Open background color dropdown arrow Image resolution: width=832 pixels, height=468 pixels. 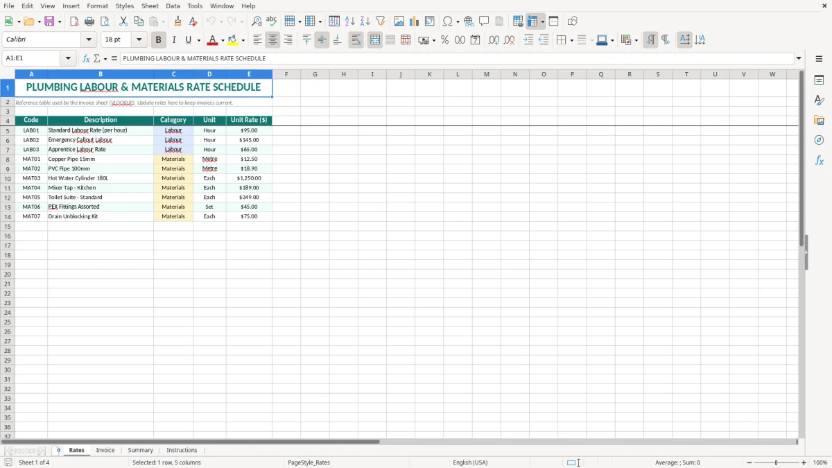(x=243, y=40)
